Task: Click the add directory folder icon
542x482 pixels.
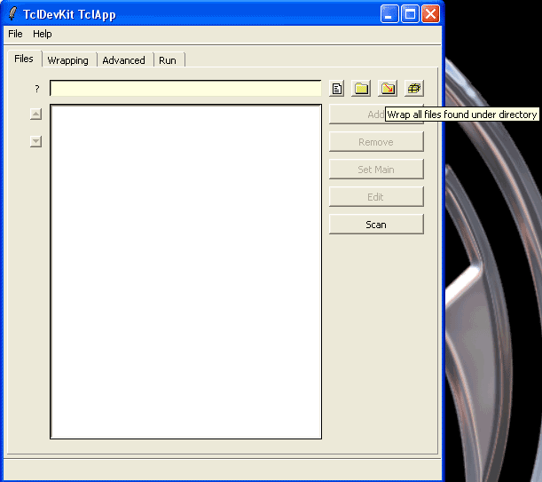Action: pos(361,89)
